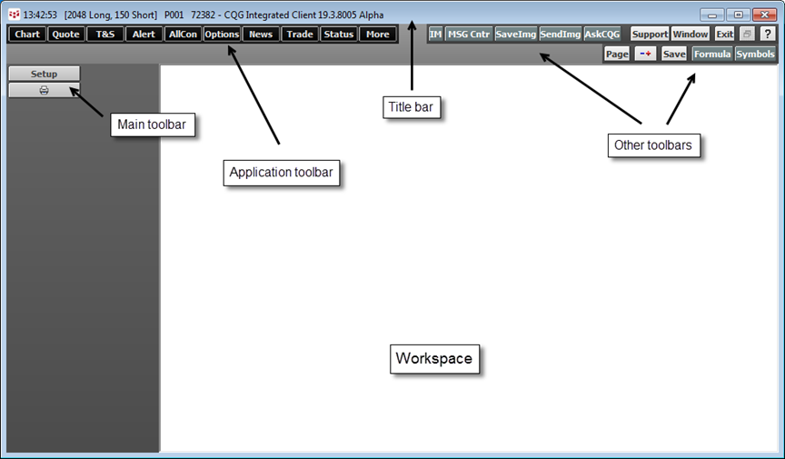785x459 pixels.
Task: Expand the More applications button
Action: click(x=378, y=34)
